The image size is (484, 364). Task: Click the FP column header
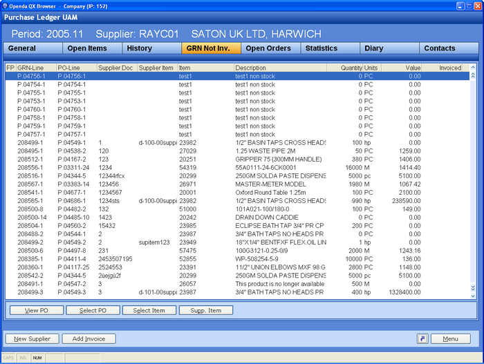tap(10, 68)
